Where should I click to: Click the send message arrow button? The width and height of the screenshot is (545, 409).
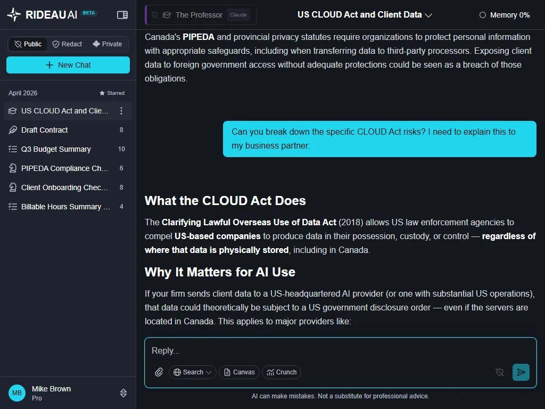[521, 372]
